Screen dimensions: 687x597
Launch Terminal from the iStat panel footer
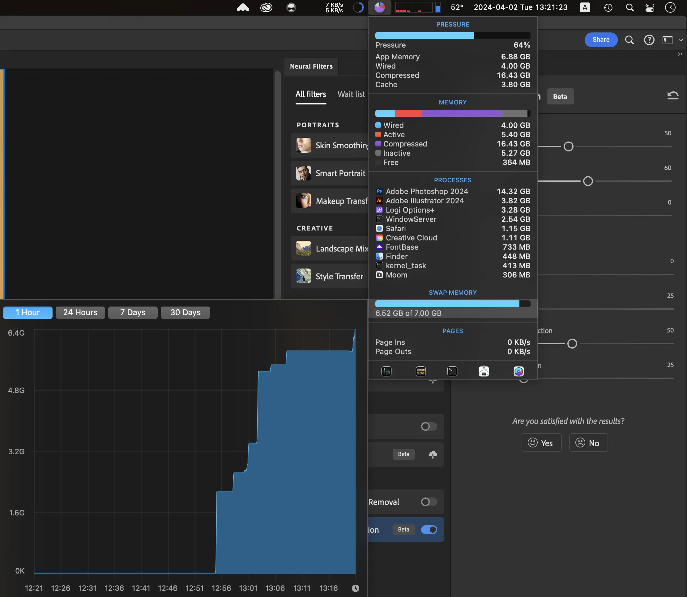click(x=452, y=371)
